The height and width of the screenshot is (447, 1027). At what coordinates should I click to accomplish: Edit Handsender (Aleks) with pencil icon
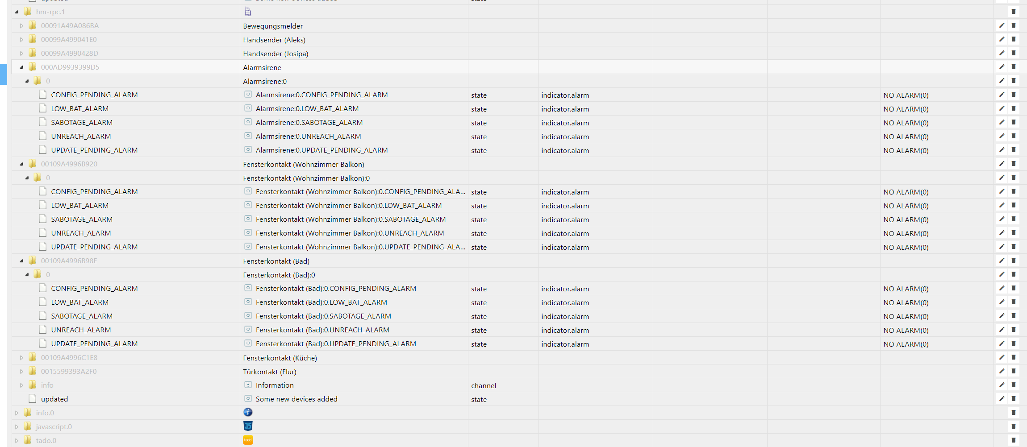[x=1002, y=39]
